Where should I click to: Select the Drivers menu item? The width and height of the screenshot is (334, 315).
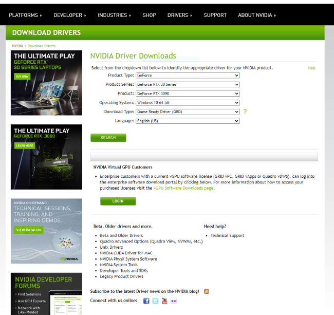(x=179, y=15)
